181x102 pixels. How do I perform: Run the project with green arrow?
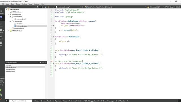tap(1, 90)
